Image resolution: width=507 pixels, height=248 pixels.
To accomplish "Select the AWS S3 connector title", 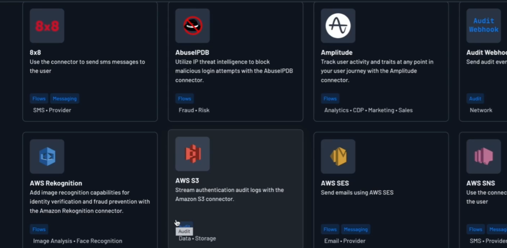I will [187, 181].
